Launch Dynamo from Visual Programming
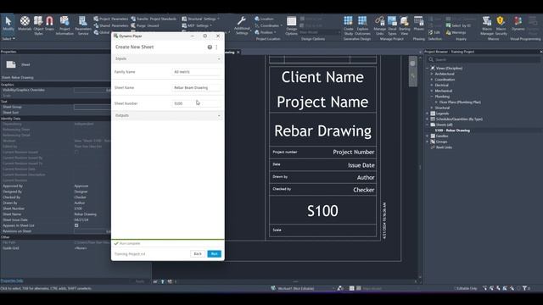 [x=518, y=23]
